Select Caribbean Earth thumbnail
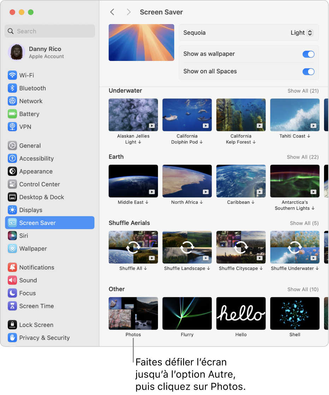 (x=241, y=181)
